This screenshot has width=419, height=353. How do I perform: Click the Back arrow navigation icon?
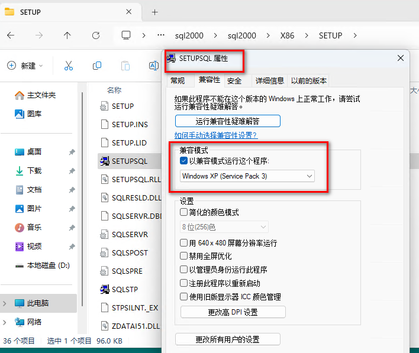pyautogui.click(x=11, y=35)
